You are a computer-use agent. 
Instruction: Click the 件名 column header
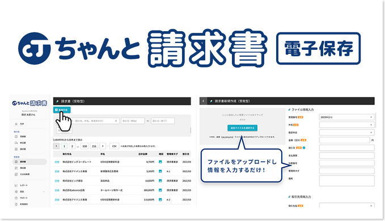(x=103, y=154)
